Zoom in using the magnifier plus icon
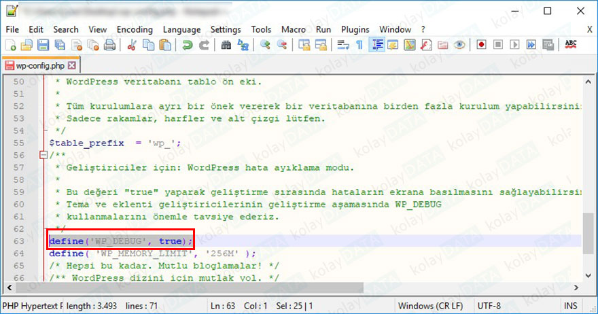 [x=265, y=45]
